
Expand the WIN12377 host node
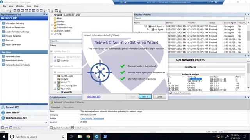[x=55, y=82]
